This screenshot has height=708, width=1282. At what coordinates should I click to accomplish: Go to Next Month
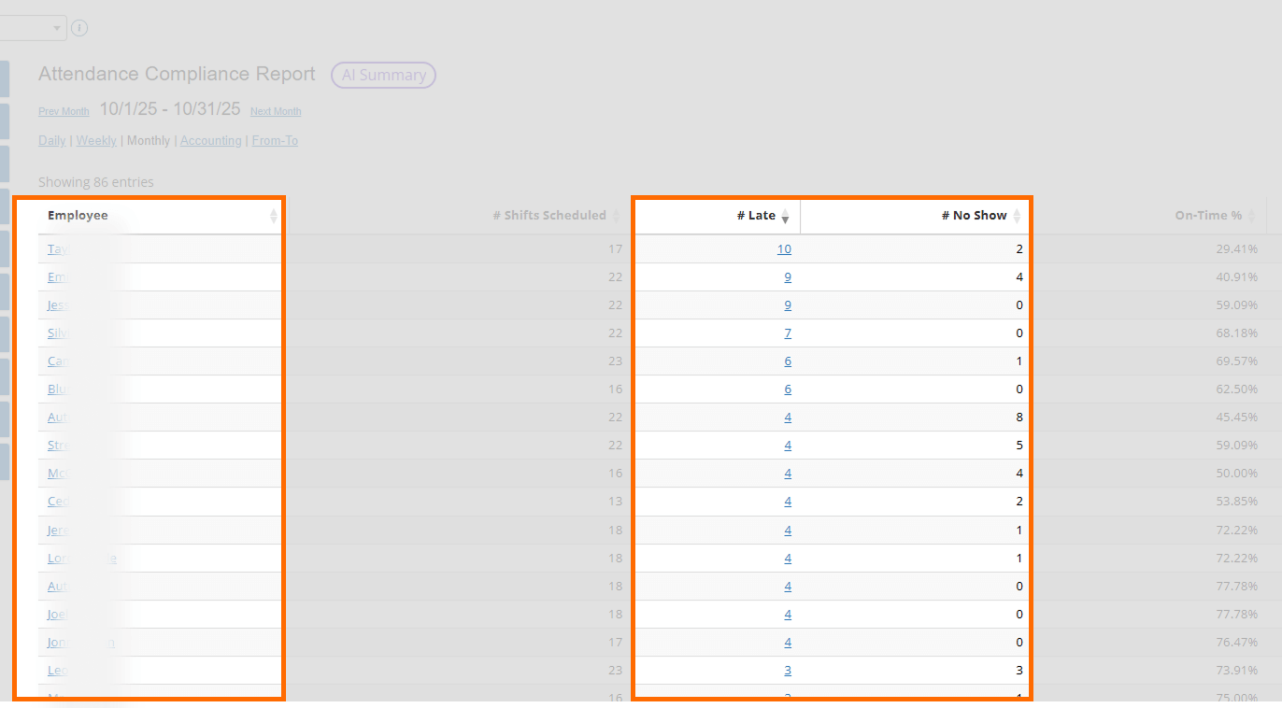[276, 111]
